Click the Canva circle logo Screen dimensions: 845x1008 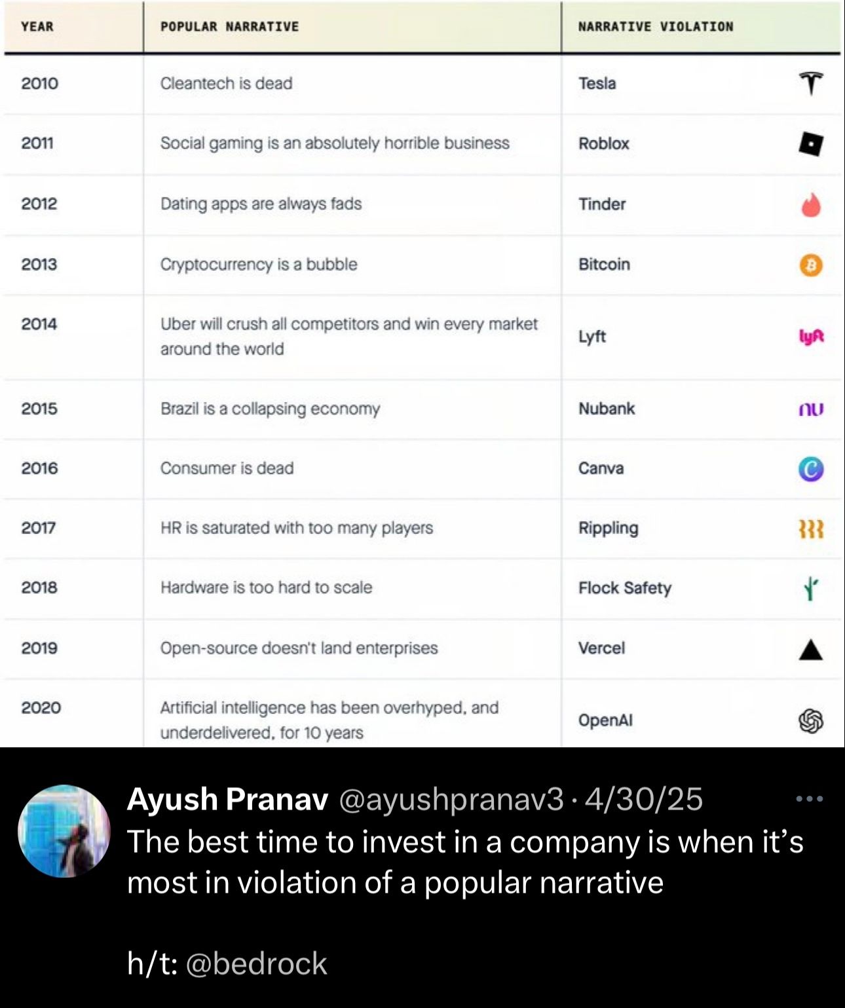click(x=811, y=469)
